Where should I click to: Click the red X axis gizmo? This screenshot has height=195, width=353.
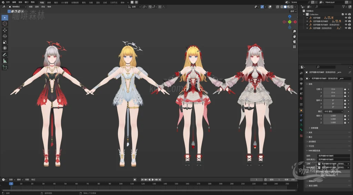tap(295, 22)
